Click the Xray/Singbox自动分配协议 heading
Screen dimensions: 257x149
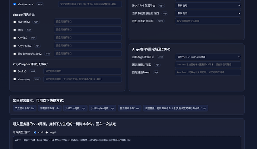click(x=30, y=64)
